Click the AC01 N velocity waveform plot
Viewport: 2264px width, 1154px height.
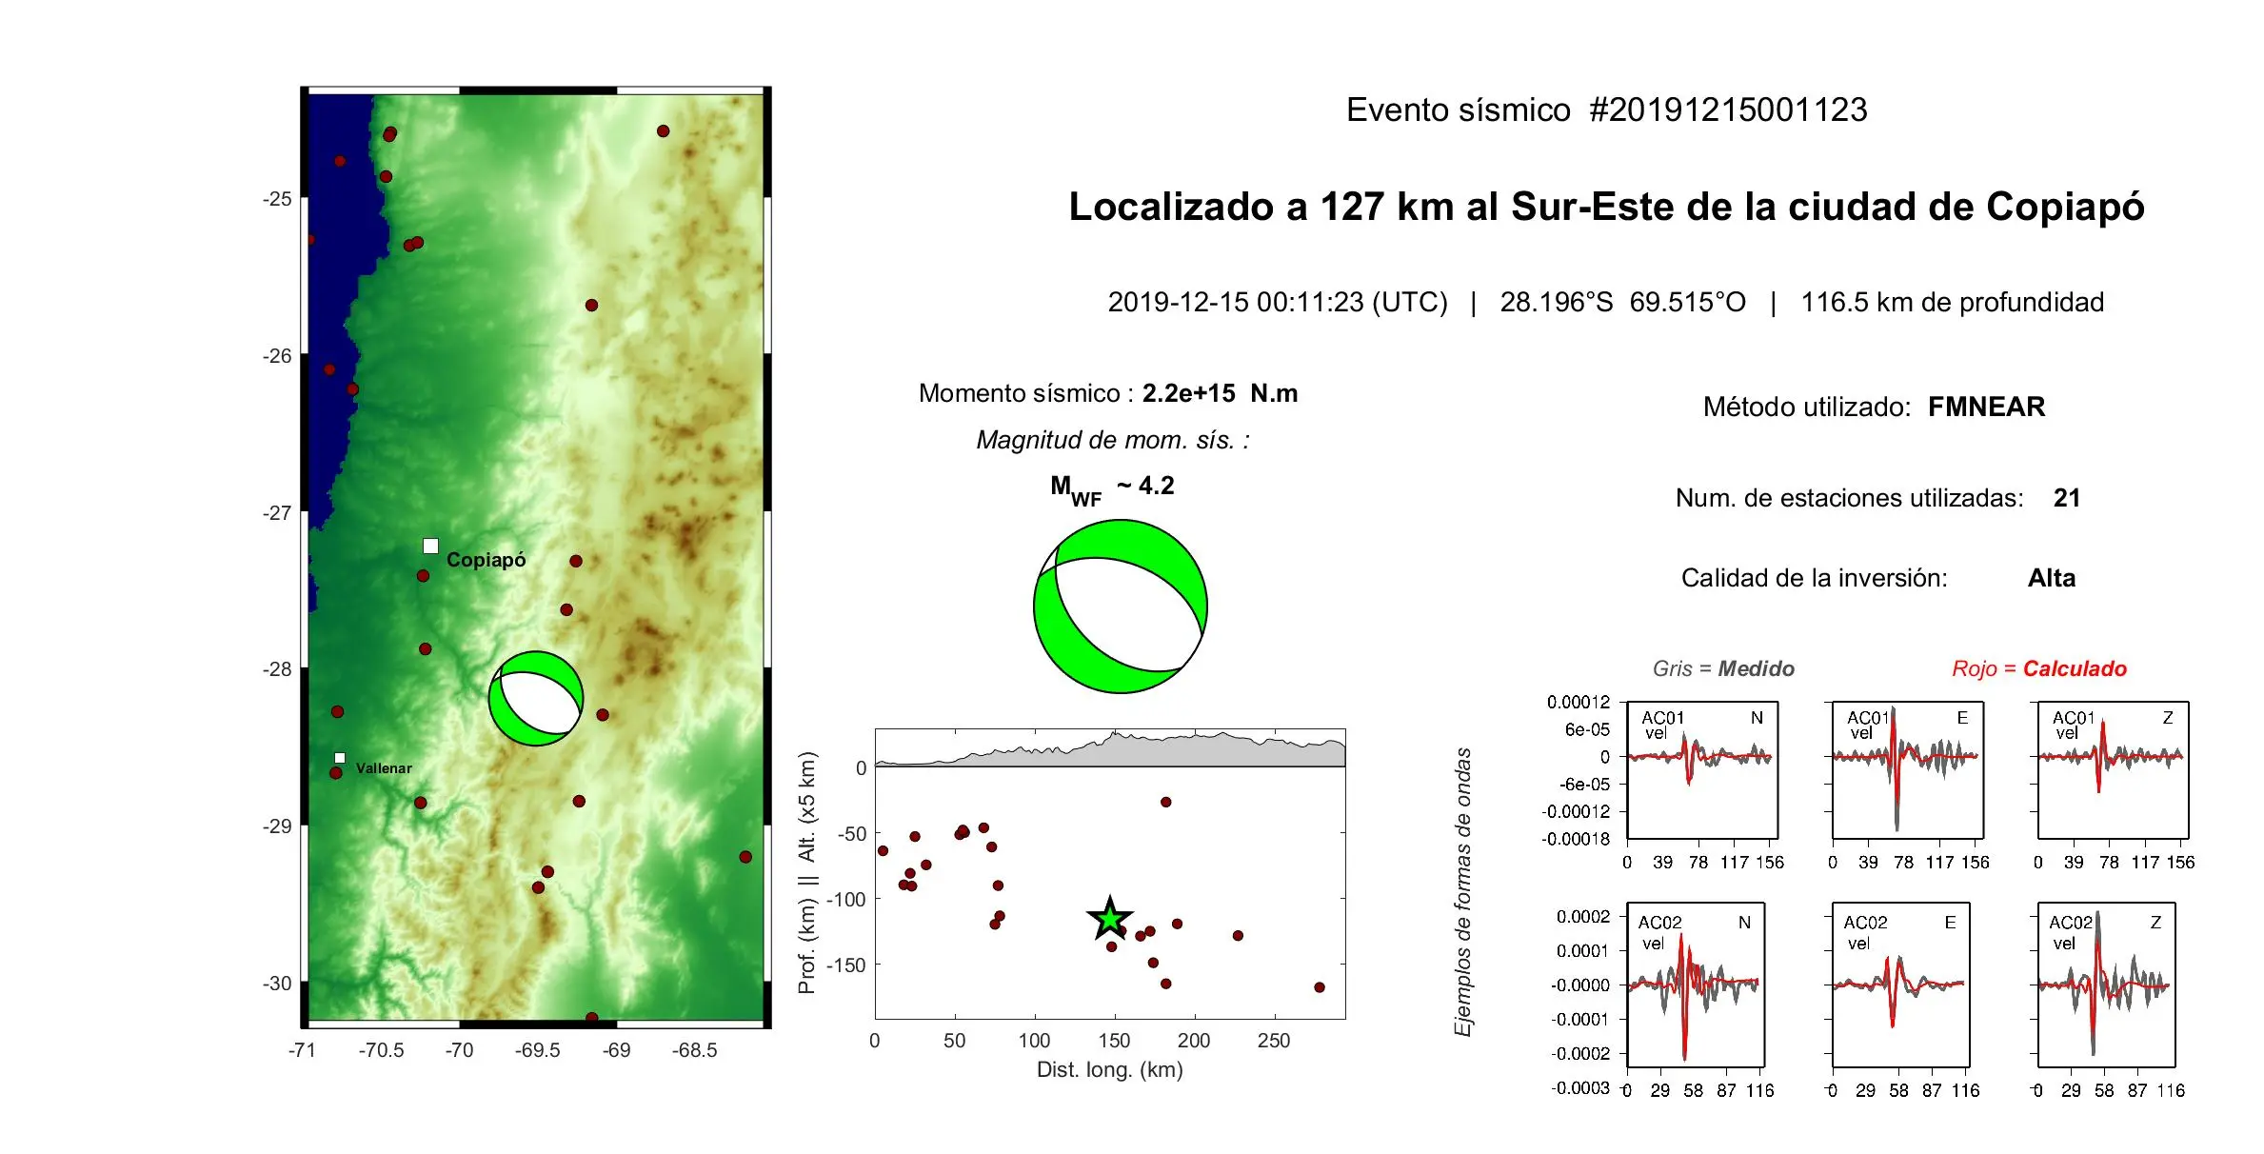[1702, 770]
